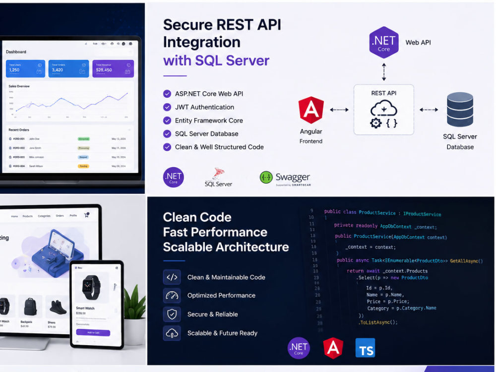Click the round .NET Core logo beside SQL Server logo
The height and width of the screenshot is (372, 496).
tap(173, 177)
